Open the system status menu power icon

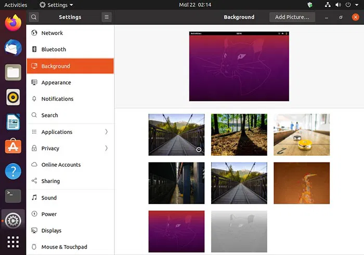pyautogui.click(x=347, y=5)
